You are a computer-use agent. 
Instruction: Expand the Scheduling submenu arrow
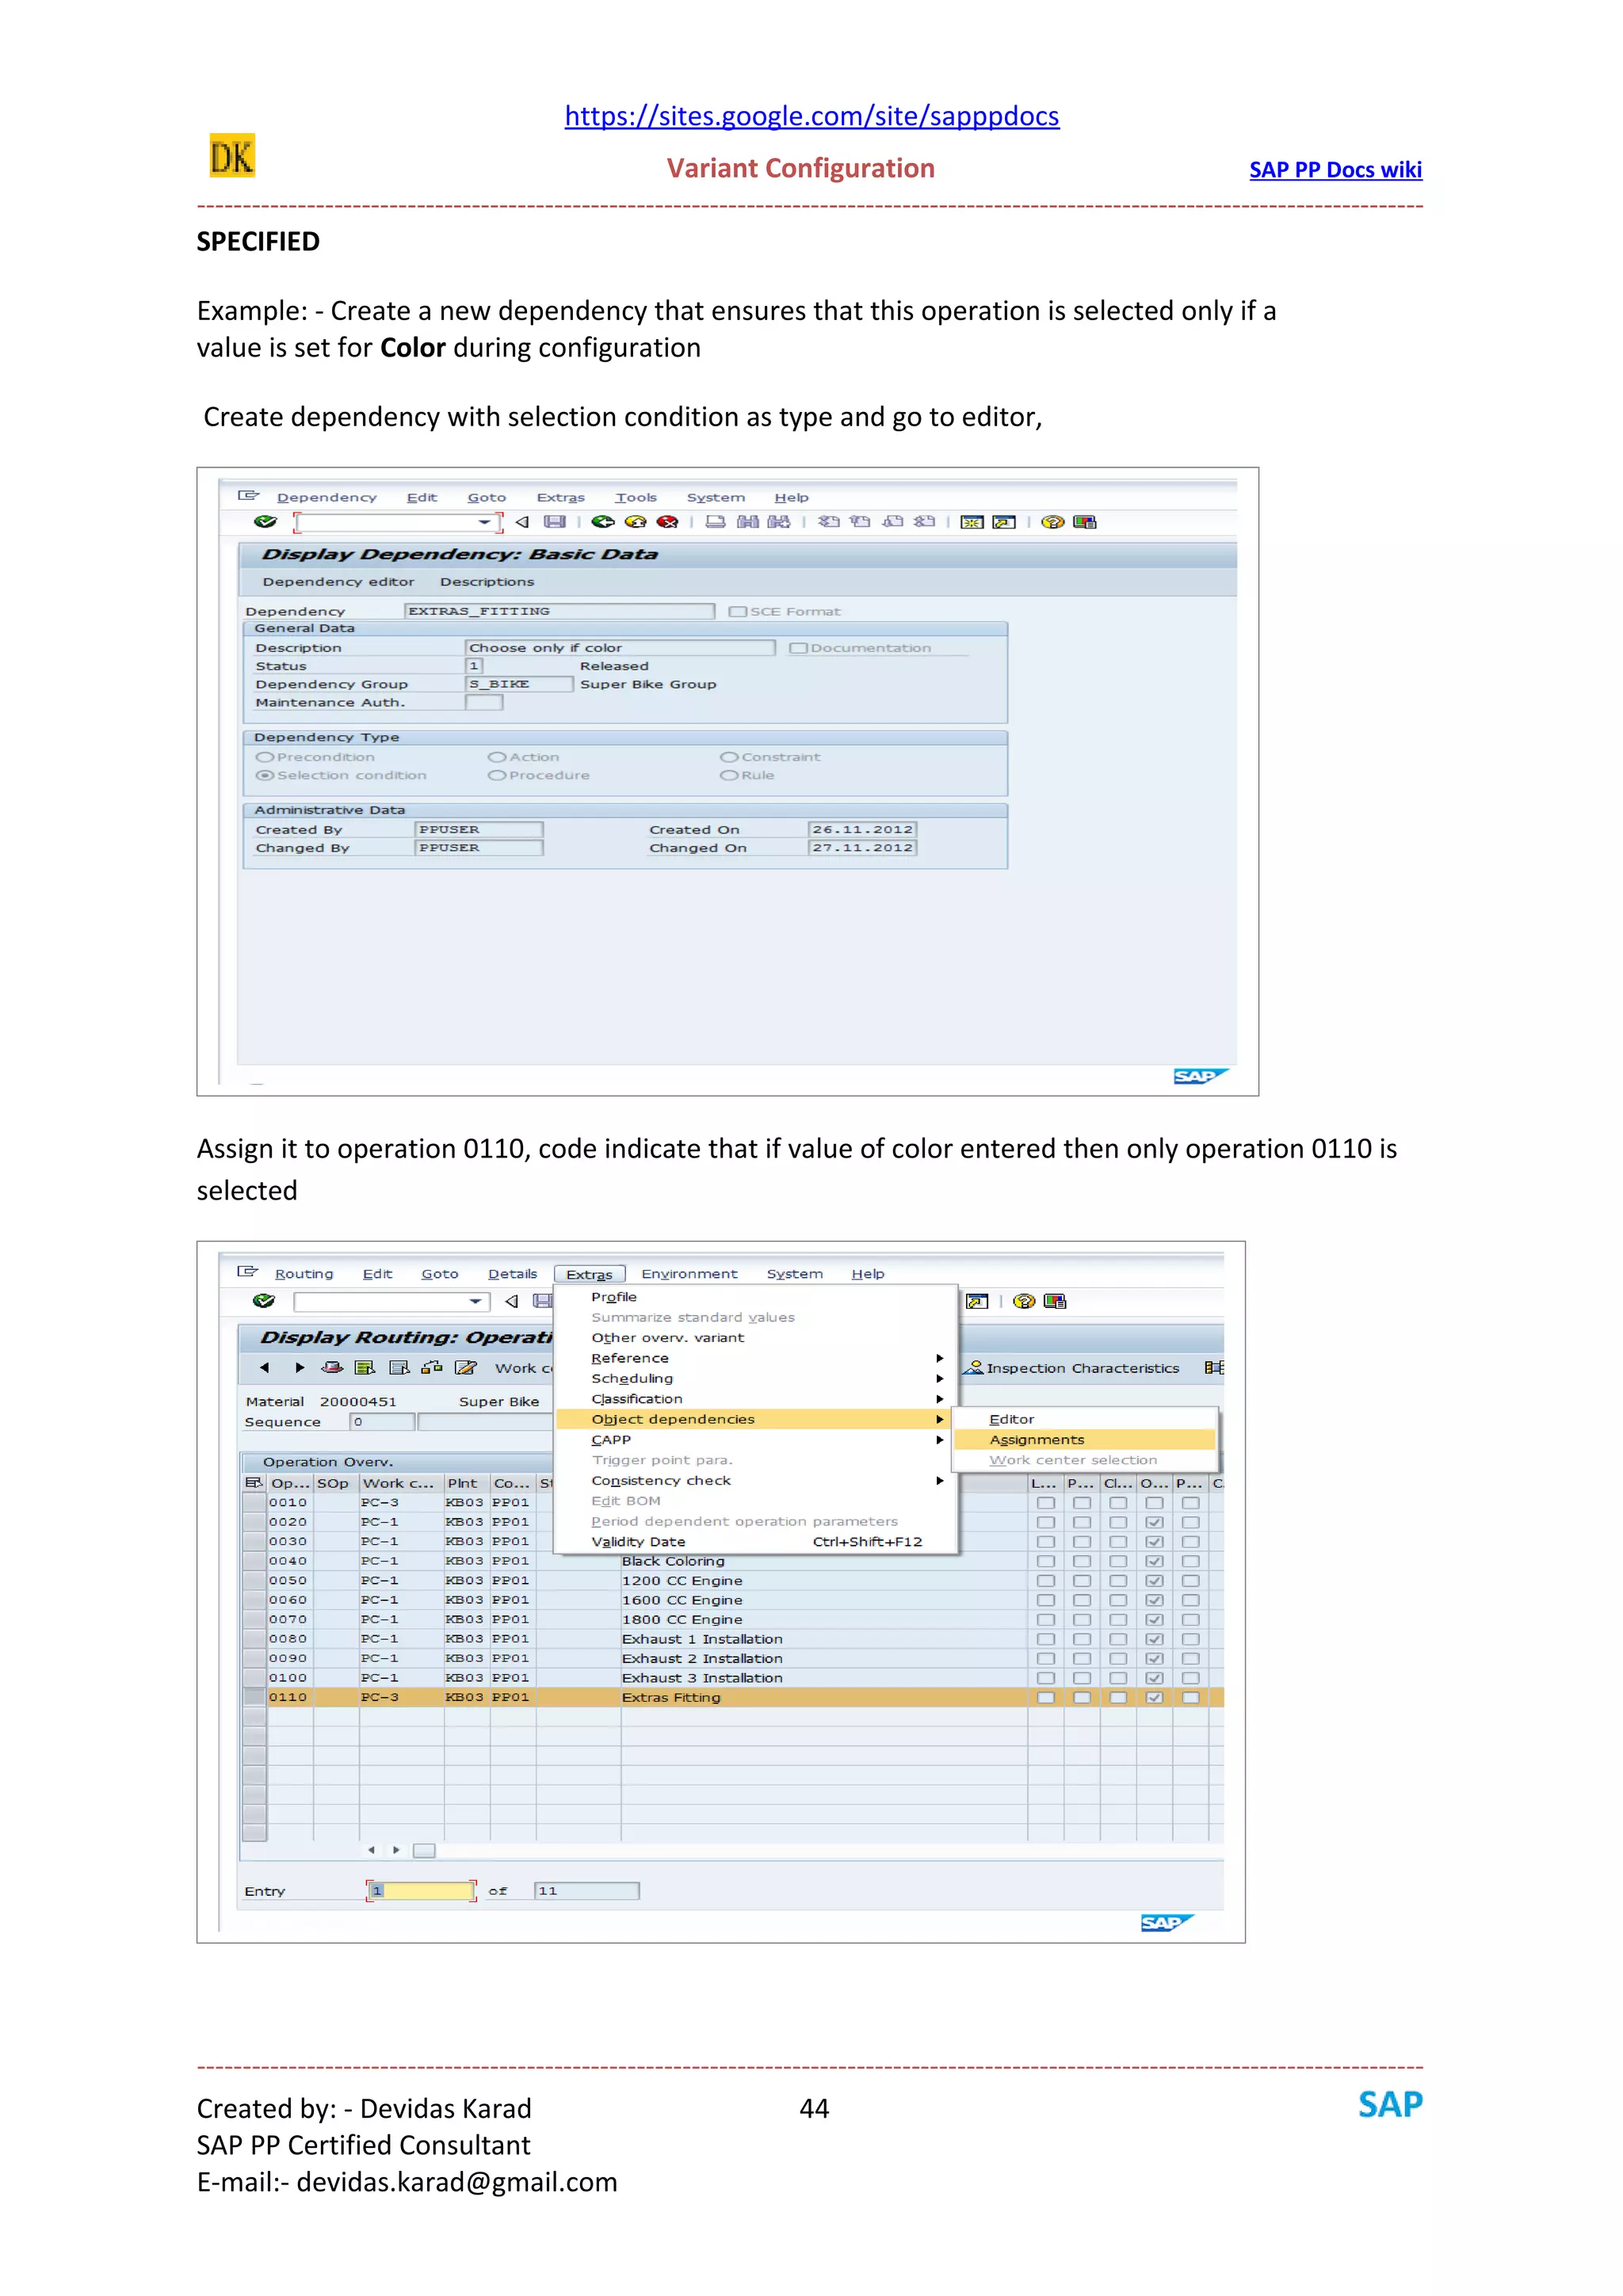939,1378
